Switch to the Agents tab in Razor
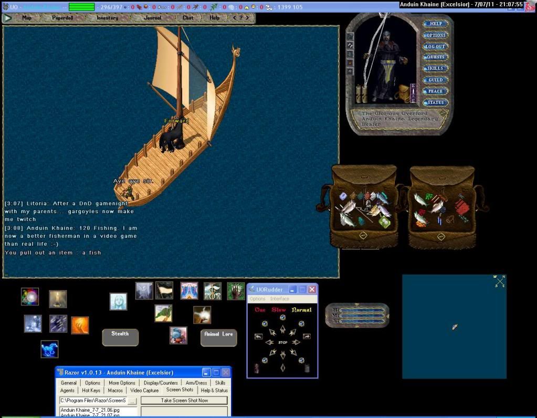The image size is (537, 418). click(x=67, y=390)
